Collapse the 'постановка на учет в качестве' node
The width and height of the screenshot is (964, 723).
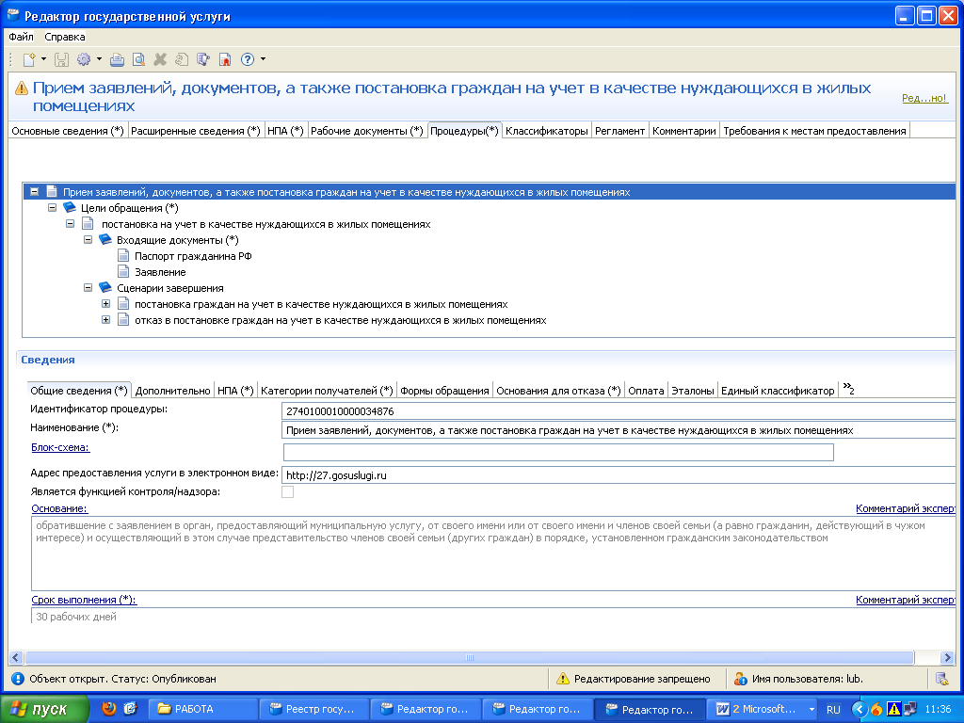tap(70, 224)
